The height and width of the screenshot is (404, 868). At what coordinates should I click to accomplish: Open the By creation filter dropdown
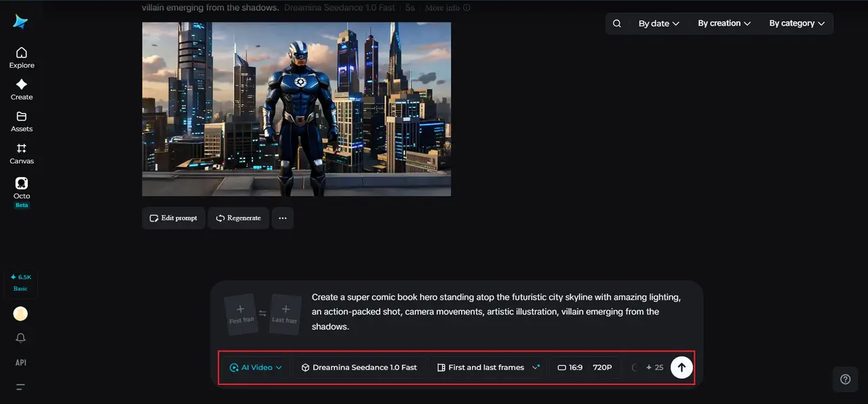724,23
